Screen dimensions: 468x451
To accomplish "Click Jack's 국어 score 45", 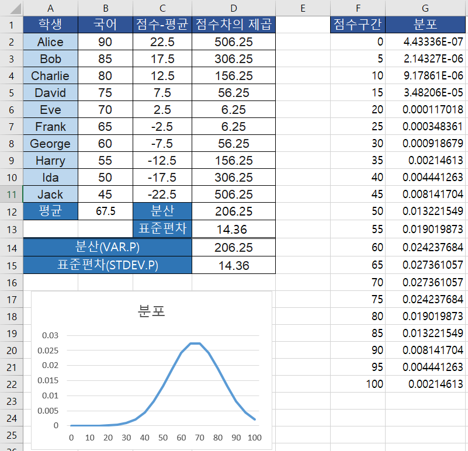I will point(105,195).
